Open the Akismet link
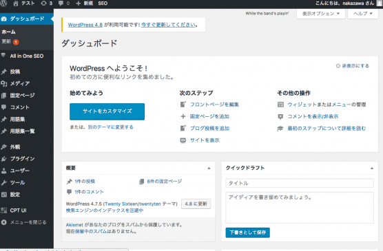This screenshot has height=251, width=383. pos(74,225)
